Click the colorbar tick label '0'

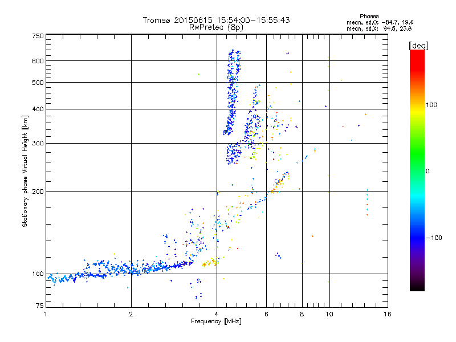coord(427,172)
